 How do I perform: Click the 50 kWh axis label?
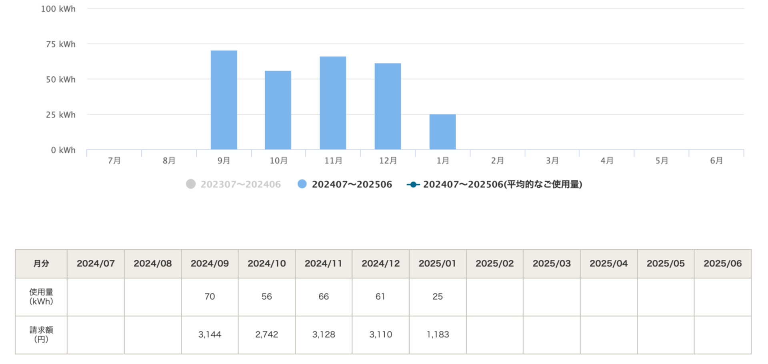tap(60, 80)
